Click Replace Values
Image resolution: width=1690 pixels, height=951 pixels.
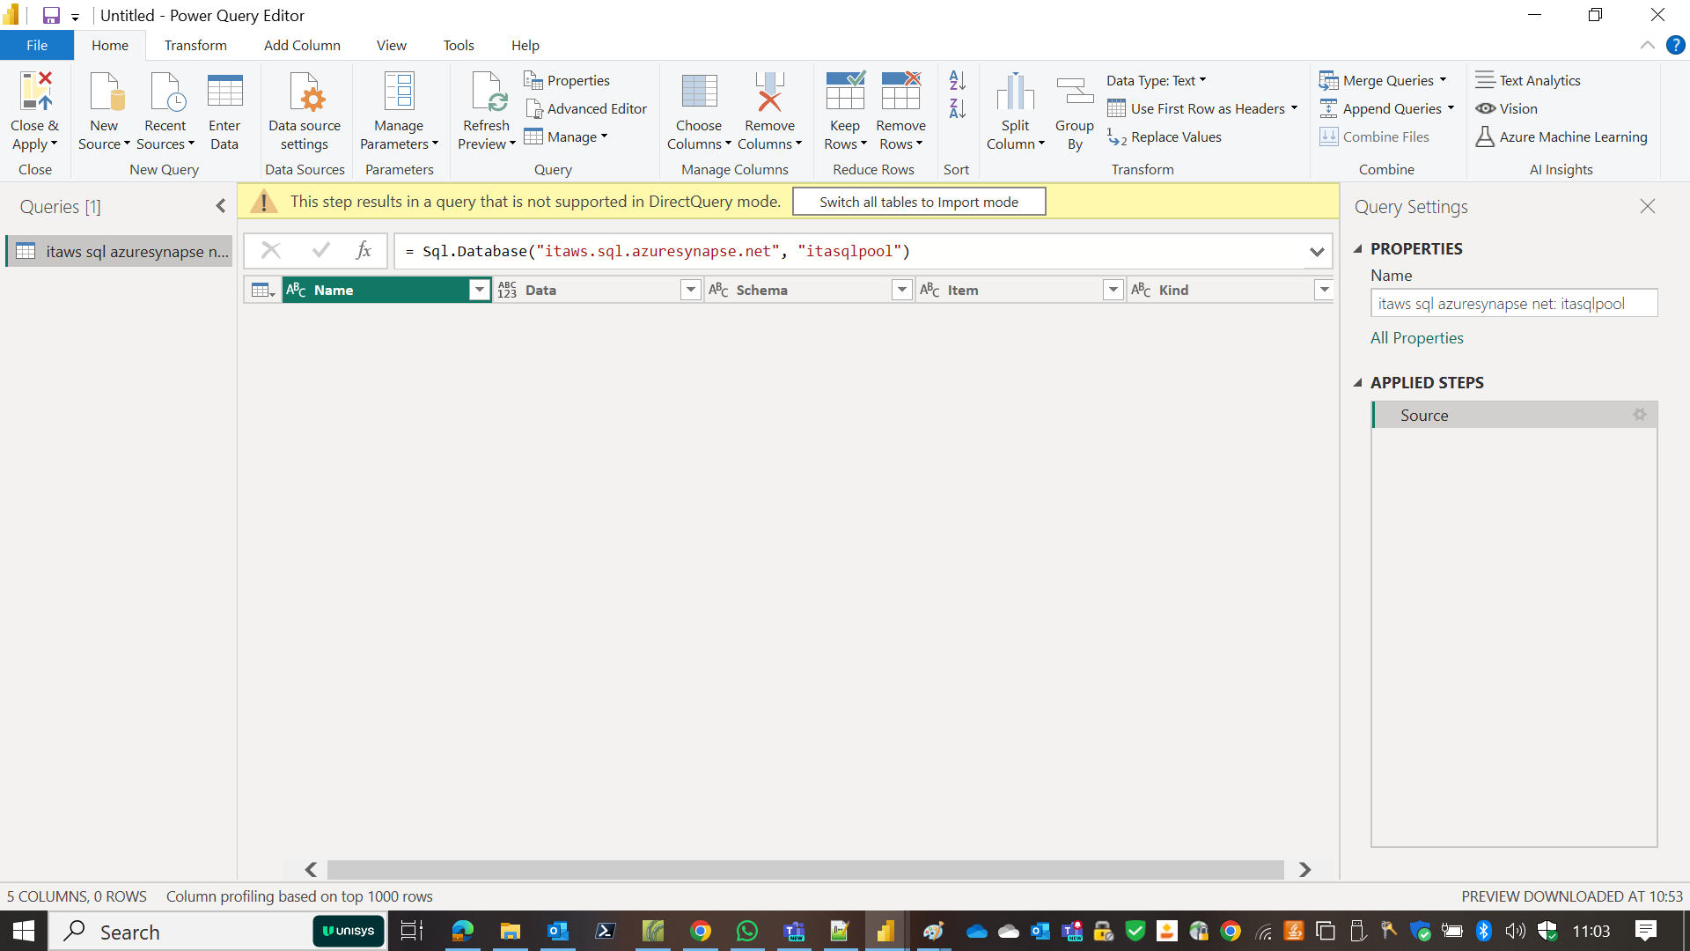tap(1165, 136)
